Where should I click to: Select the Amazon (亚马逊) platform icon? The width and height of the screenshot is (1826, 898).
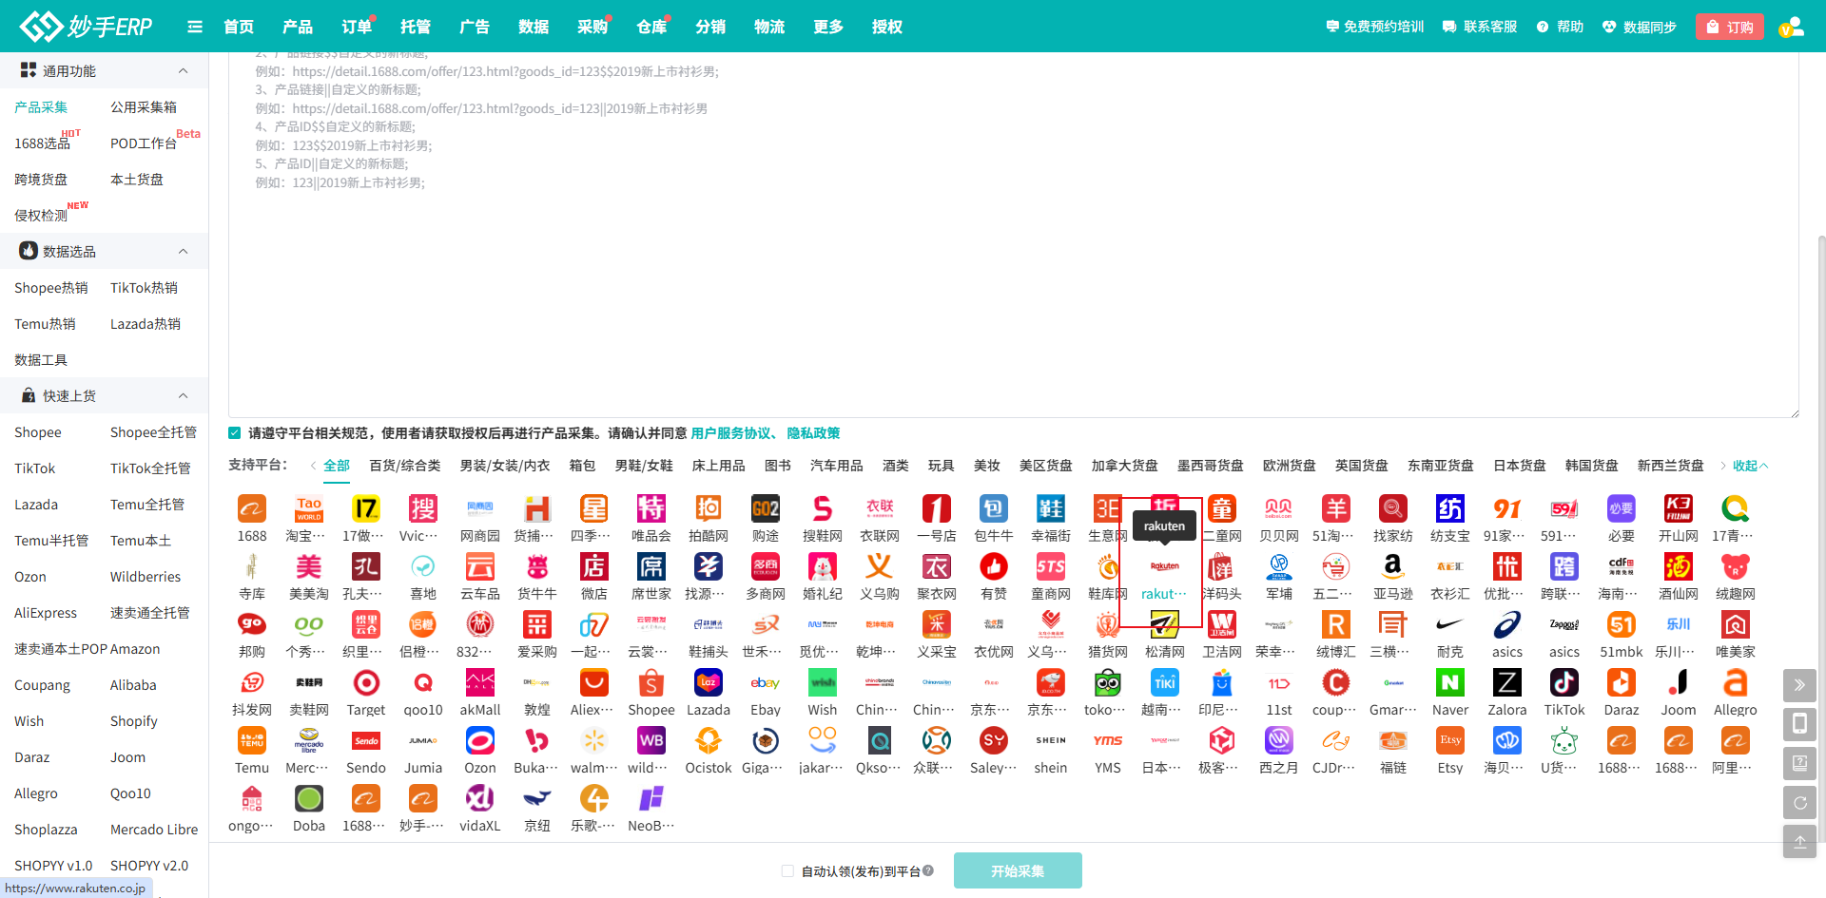pyautogui.click(x=1393, y=567)
